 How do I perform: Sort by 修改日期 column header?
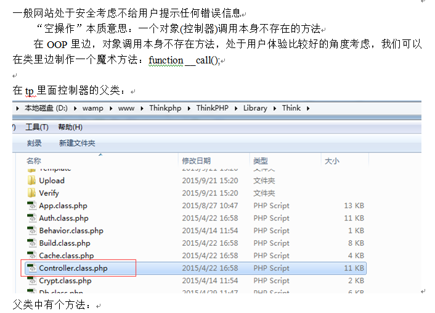coord(197,161)
